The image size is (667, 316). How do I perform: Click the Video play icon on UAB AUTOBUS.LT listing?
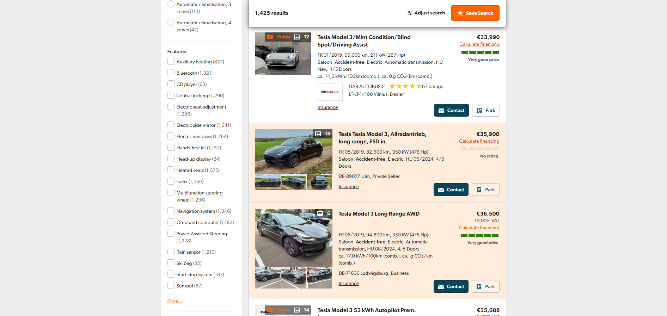click(x=270, y=37)
